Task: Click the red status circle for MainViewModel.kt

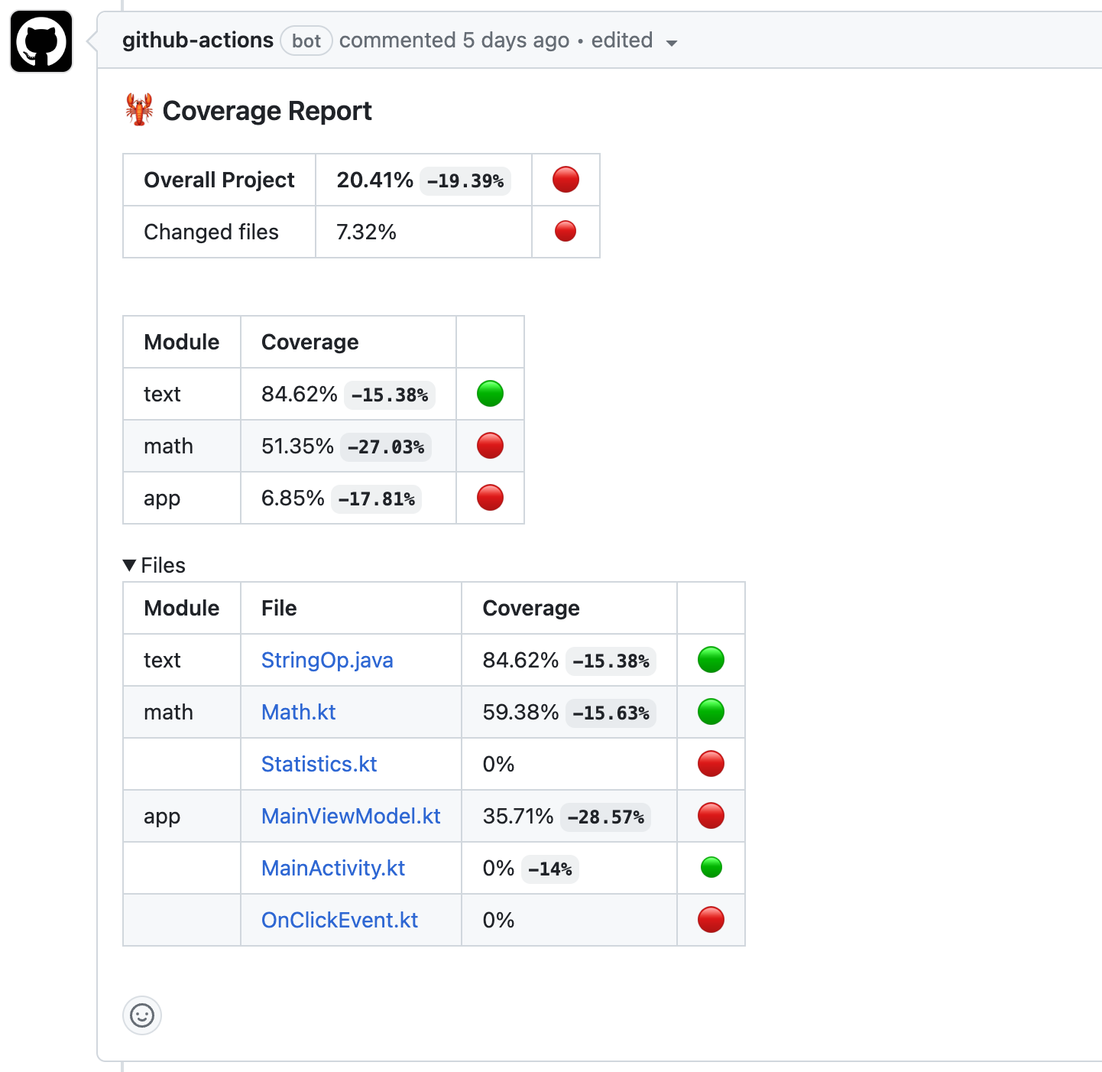Action: (711, 816)
